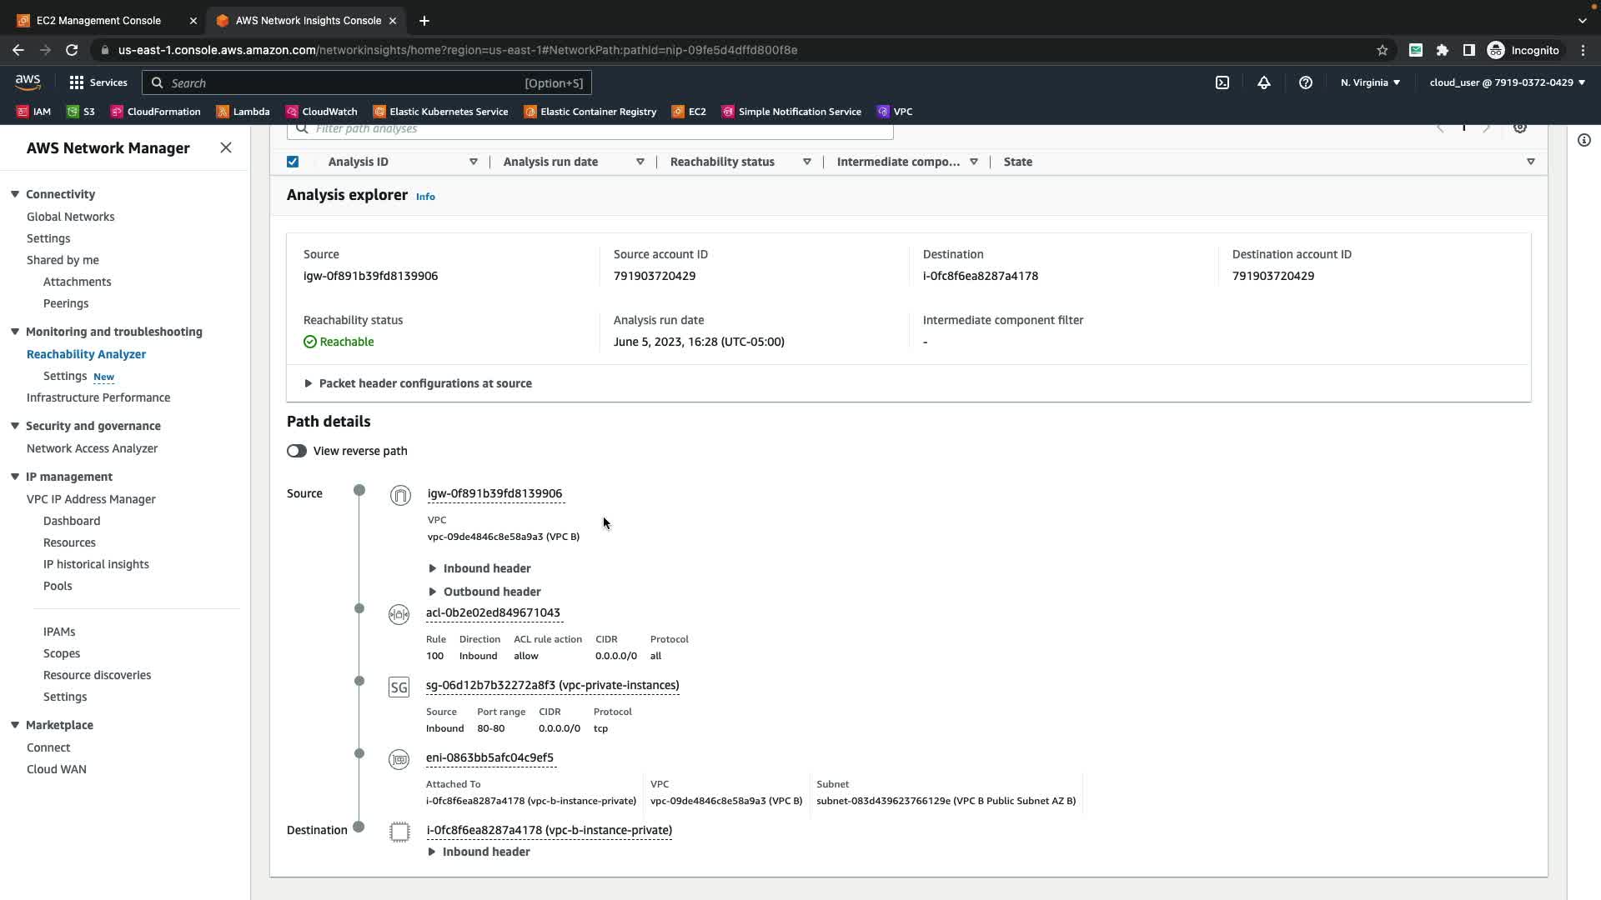Screen dimensions: 1601x900
Task: Open Network Access Analyzer in sidebar
Action: [92, 448]
